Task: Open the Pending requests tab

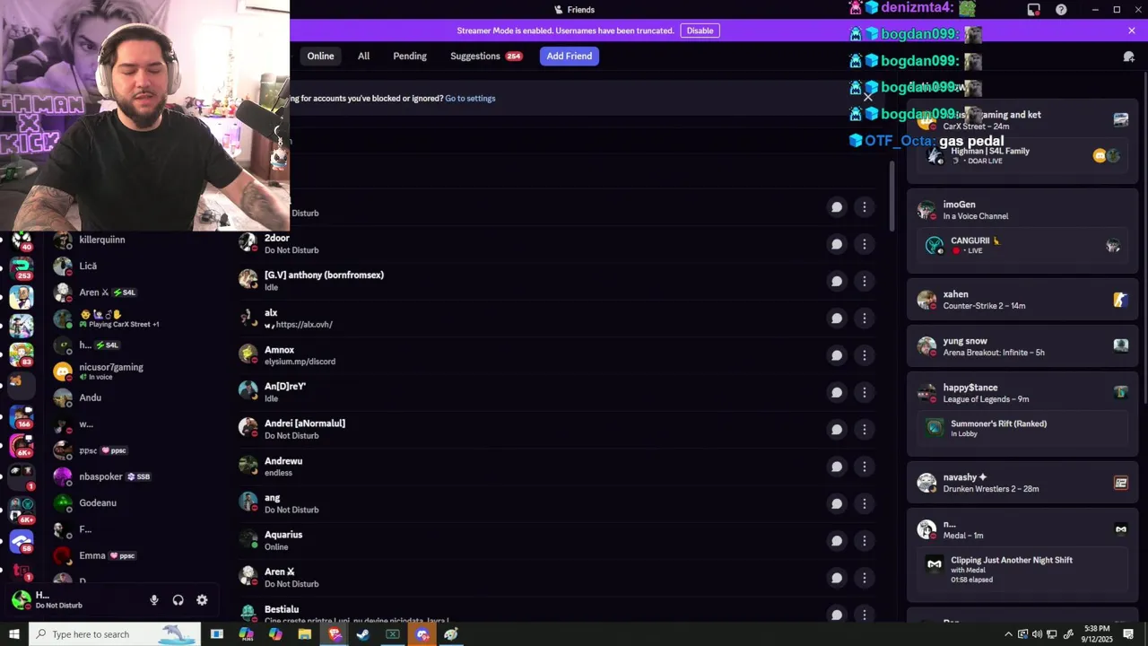Action: (x=410, y=56)
